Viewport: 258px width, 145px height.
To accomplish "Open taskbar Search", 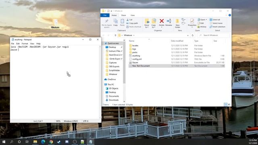I will click(12, 142).
